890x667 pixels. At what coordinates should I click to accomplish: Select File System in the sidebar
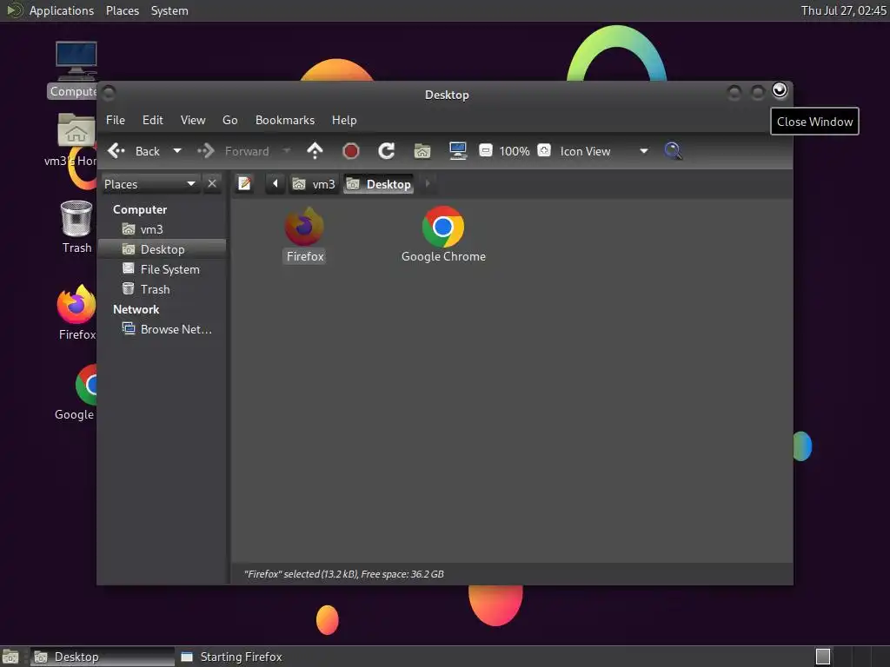point(162,269)
